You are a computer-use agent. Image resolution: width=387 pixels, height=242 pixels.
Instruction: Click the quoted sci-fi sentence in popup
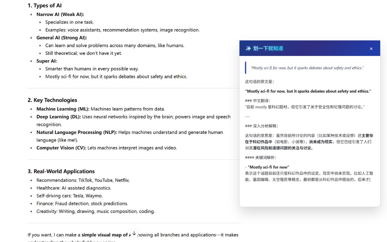click(x=307, y=68)
